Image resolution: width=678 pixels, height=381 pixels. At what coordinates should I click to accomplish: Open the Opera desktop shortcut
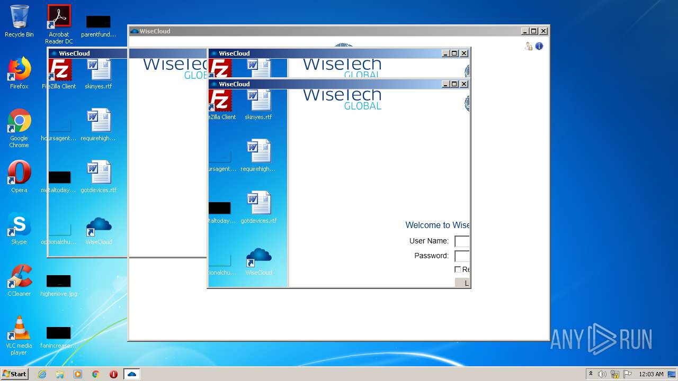click(x=19, y=177)
